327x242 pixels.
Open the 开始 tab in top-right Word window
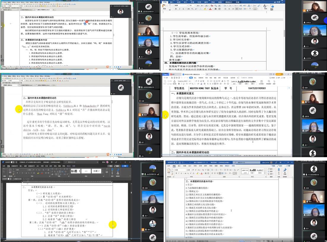(165, 2)
